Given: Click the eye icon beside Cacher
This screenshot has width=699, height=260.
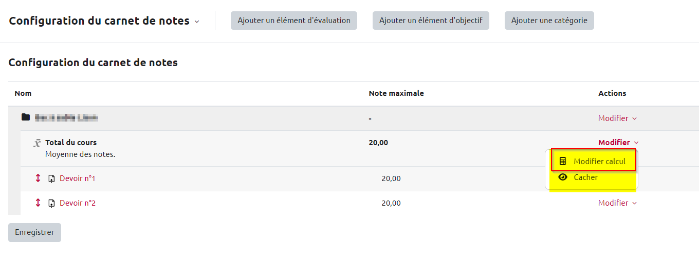Looking at the screenshot, I should (x=563, y=177).
